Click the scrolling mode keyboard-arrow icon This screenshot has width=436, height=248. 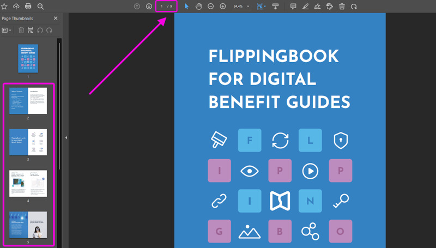tap(276, 7)
